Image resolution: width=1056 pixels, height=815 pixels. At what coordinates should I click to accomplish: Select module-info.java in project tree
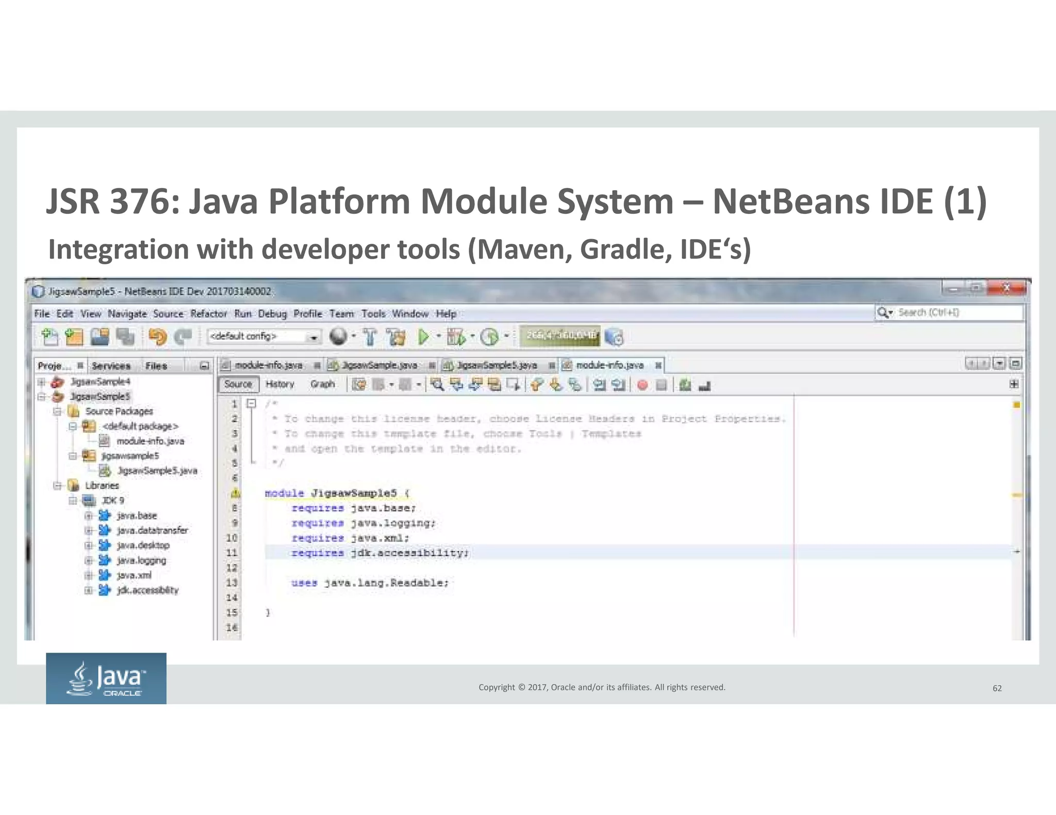click(x=150, y=442)
